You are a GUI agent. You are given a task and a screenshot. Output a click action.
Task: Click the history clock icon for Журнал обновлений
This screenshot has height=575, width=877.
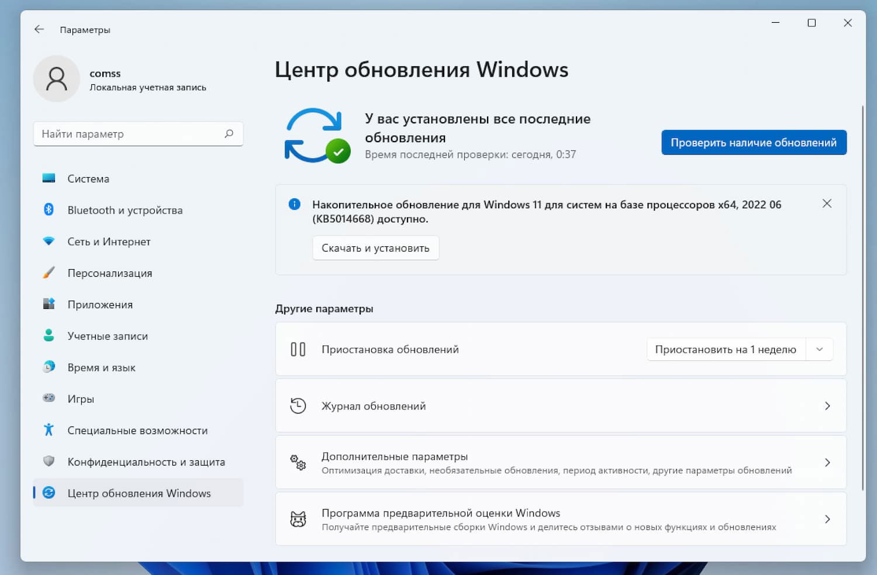pyautogui.click(x=298, y=406)
